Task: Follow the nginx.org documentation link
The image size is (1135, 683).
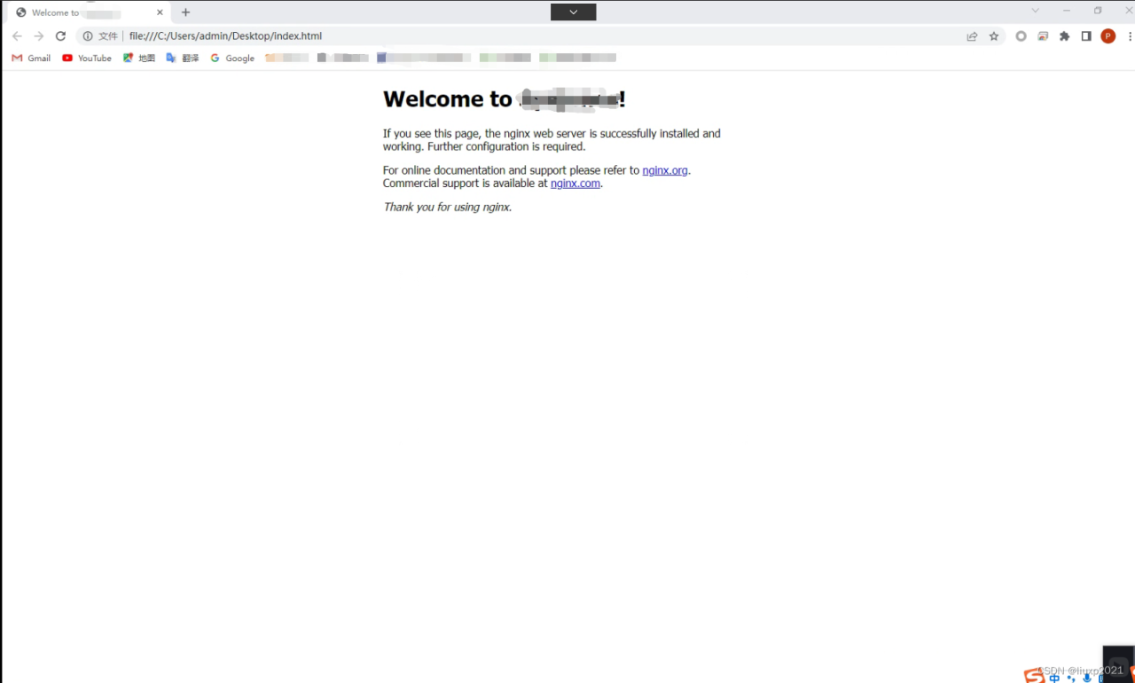Action: [x=665, y=170]
